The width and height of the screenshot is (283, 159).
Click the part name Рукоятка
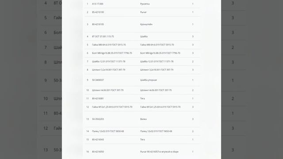point(145,4)
